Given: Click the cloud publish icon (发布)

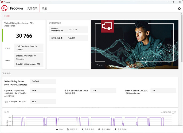Looking at the screenshot, I should click(x=57, y=130).
